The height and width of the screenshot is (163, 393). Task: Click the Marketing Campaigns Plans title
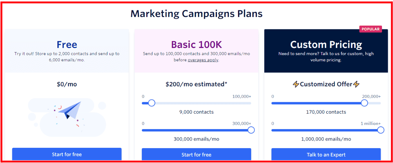[x=196, y=14]
